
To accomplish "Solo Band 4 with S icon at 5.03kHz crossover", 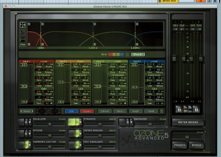I will point(137,24).
